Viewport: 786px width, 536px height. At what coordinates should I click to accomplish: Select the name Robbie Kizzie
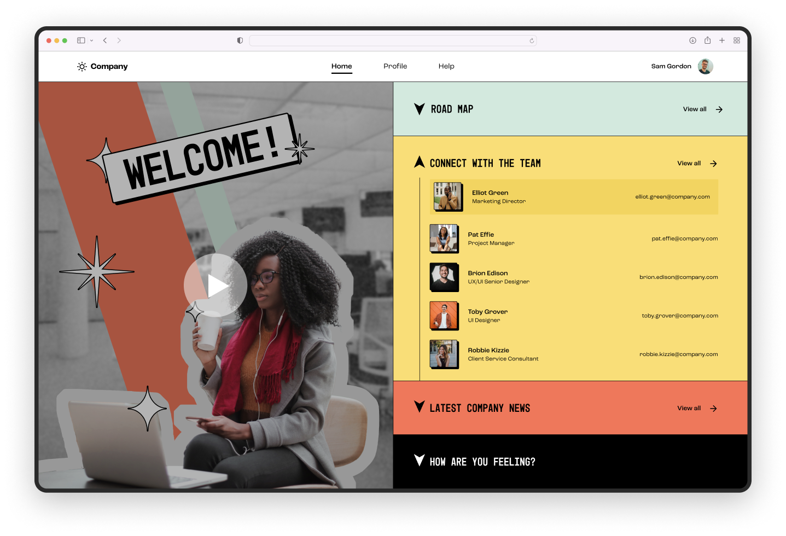point(488,351)
